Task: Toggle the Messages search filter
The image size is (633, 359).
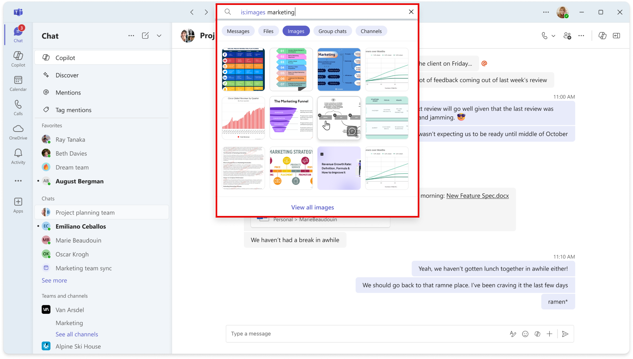Action: pos(238,31)
